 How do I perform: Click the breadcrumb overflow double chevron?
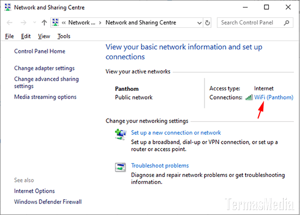point(64,23)
